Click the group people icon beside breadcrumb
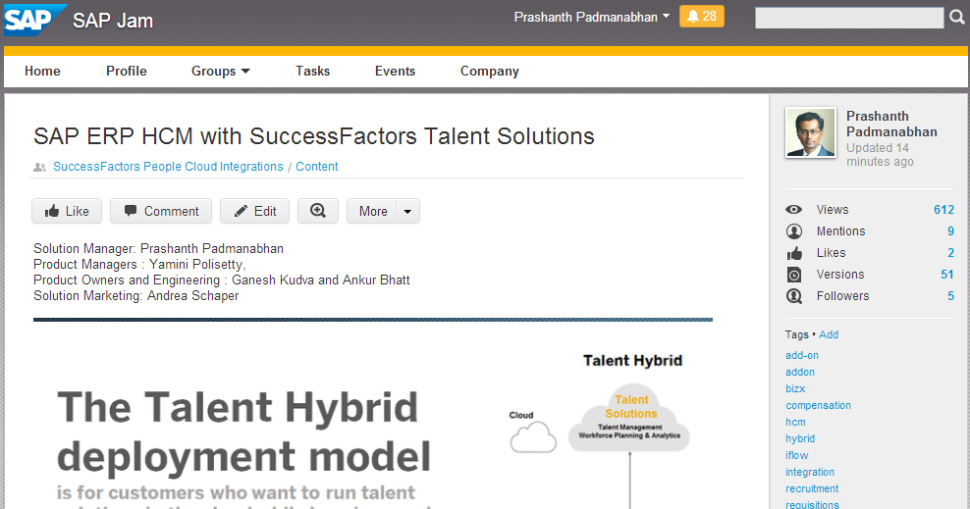The width and height of the screenshot is (970, 509). (x=39, y=167)
